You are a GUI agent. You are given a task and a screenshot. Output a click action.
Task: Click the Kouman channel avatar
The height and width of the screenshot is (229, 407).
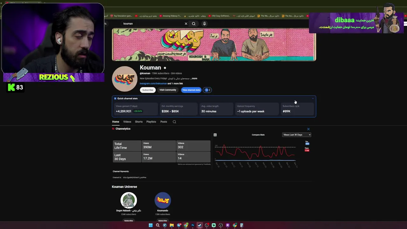[x=125, y=79]
